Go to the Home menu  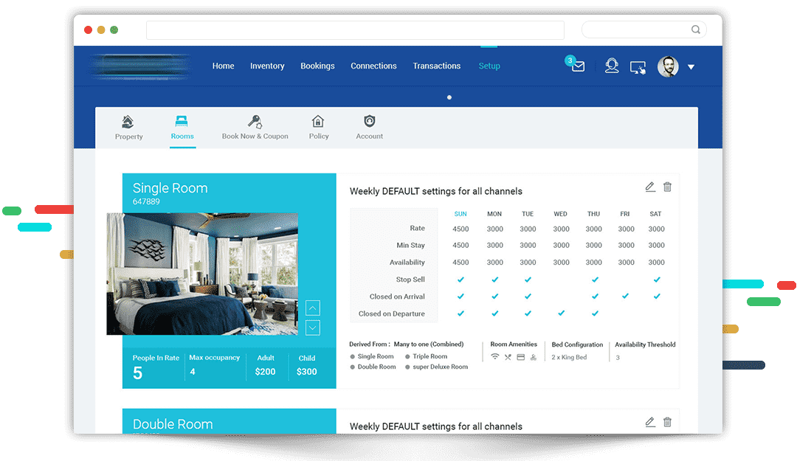pos(223,66)
